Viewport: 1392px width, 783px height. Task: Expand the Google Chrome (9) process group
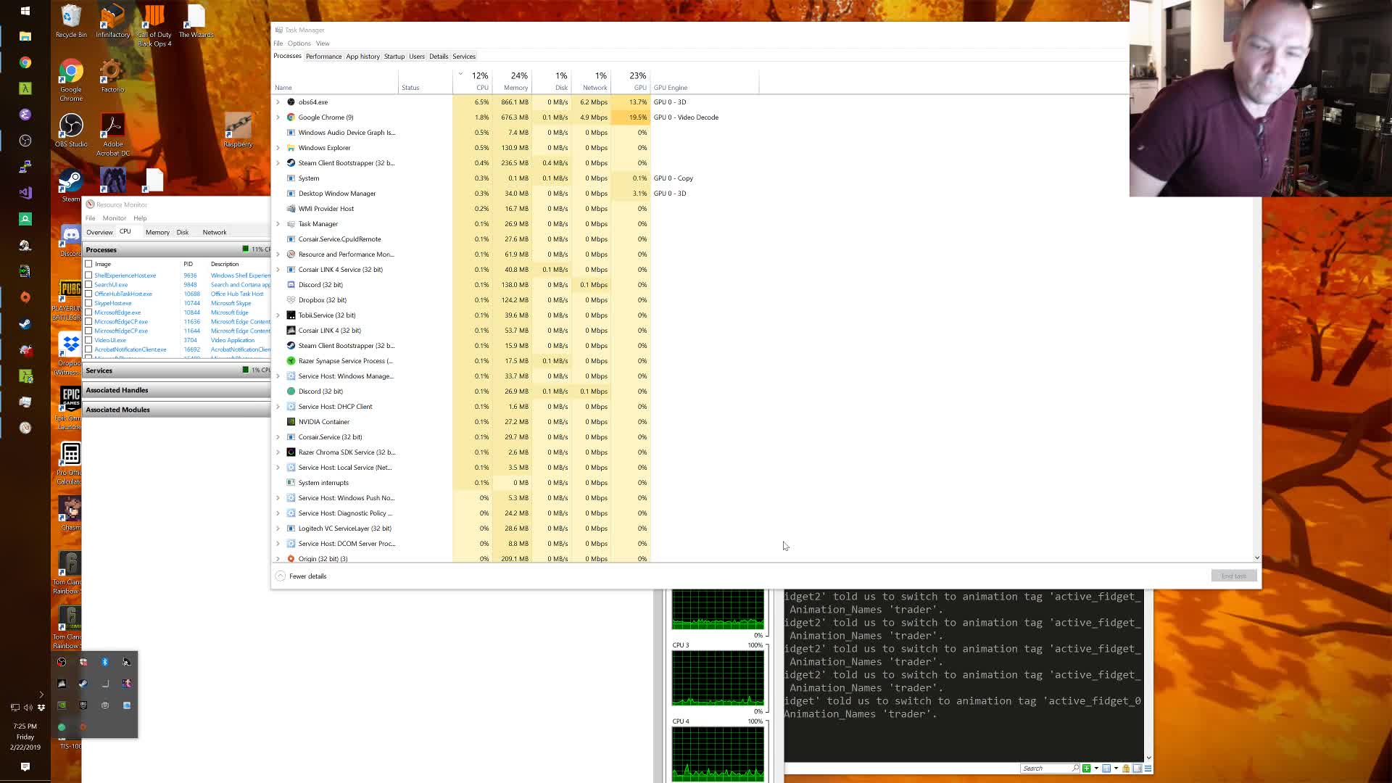click(278, 117)
